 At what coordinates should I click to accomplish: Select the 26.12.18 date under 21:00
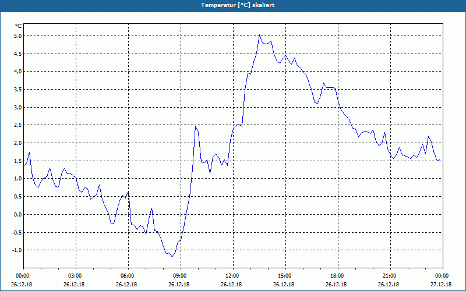click(x=389, y=285)
